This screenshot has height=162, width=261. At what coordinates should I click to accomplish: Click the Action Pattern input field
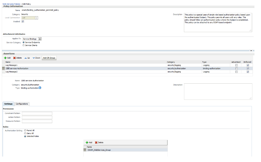click(x=37, y=117)
